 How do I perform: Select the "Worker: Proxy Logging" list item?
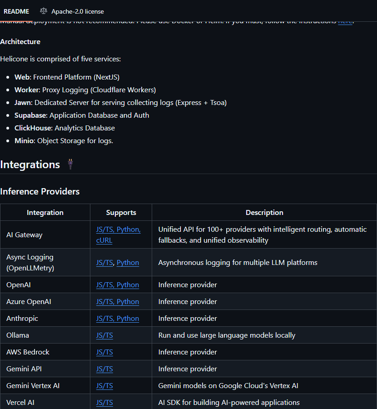(85, 90)
